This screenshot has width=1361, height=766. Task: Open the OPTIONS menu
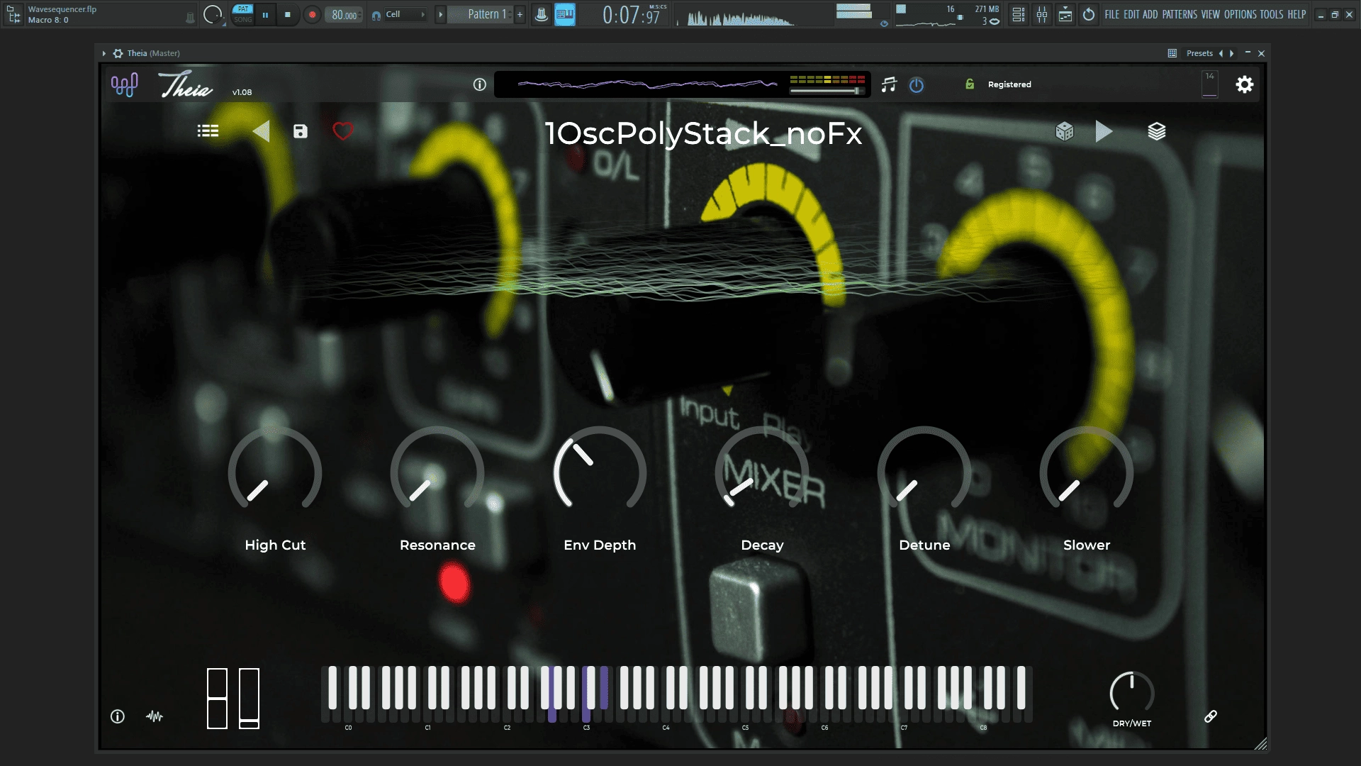click(x=1240, y=14)
